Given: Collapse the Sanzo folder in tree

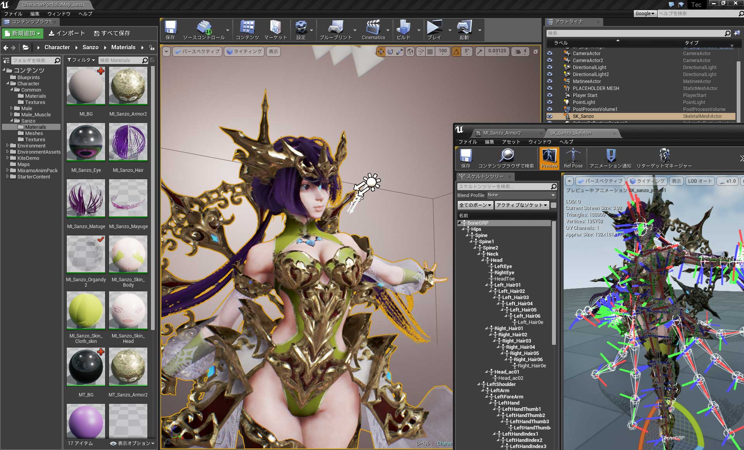Looking at the screenshot, I should click(x=12, y=121).
